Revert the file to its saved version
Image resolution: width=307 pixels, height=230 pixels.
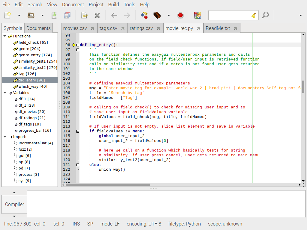pyautogui.click(x=84, y=15)
